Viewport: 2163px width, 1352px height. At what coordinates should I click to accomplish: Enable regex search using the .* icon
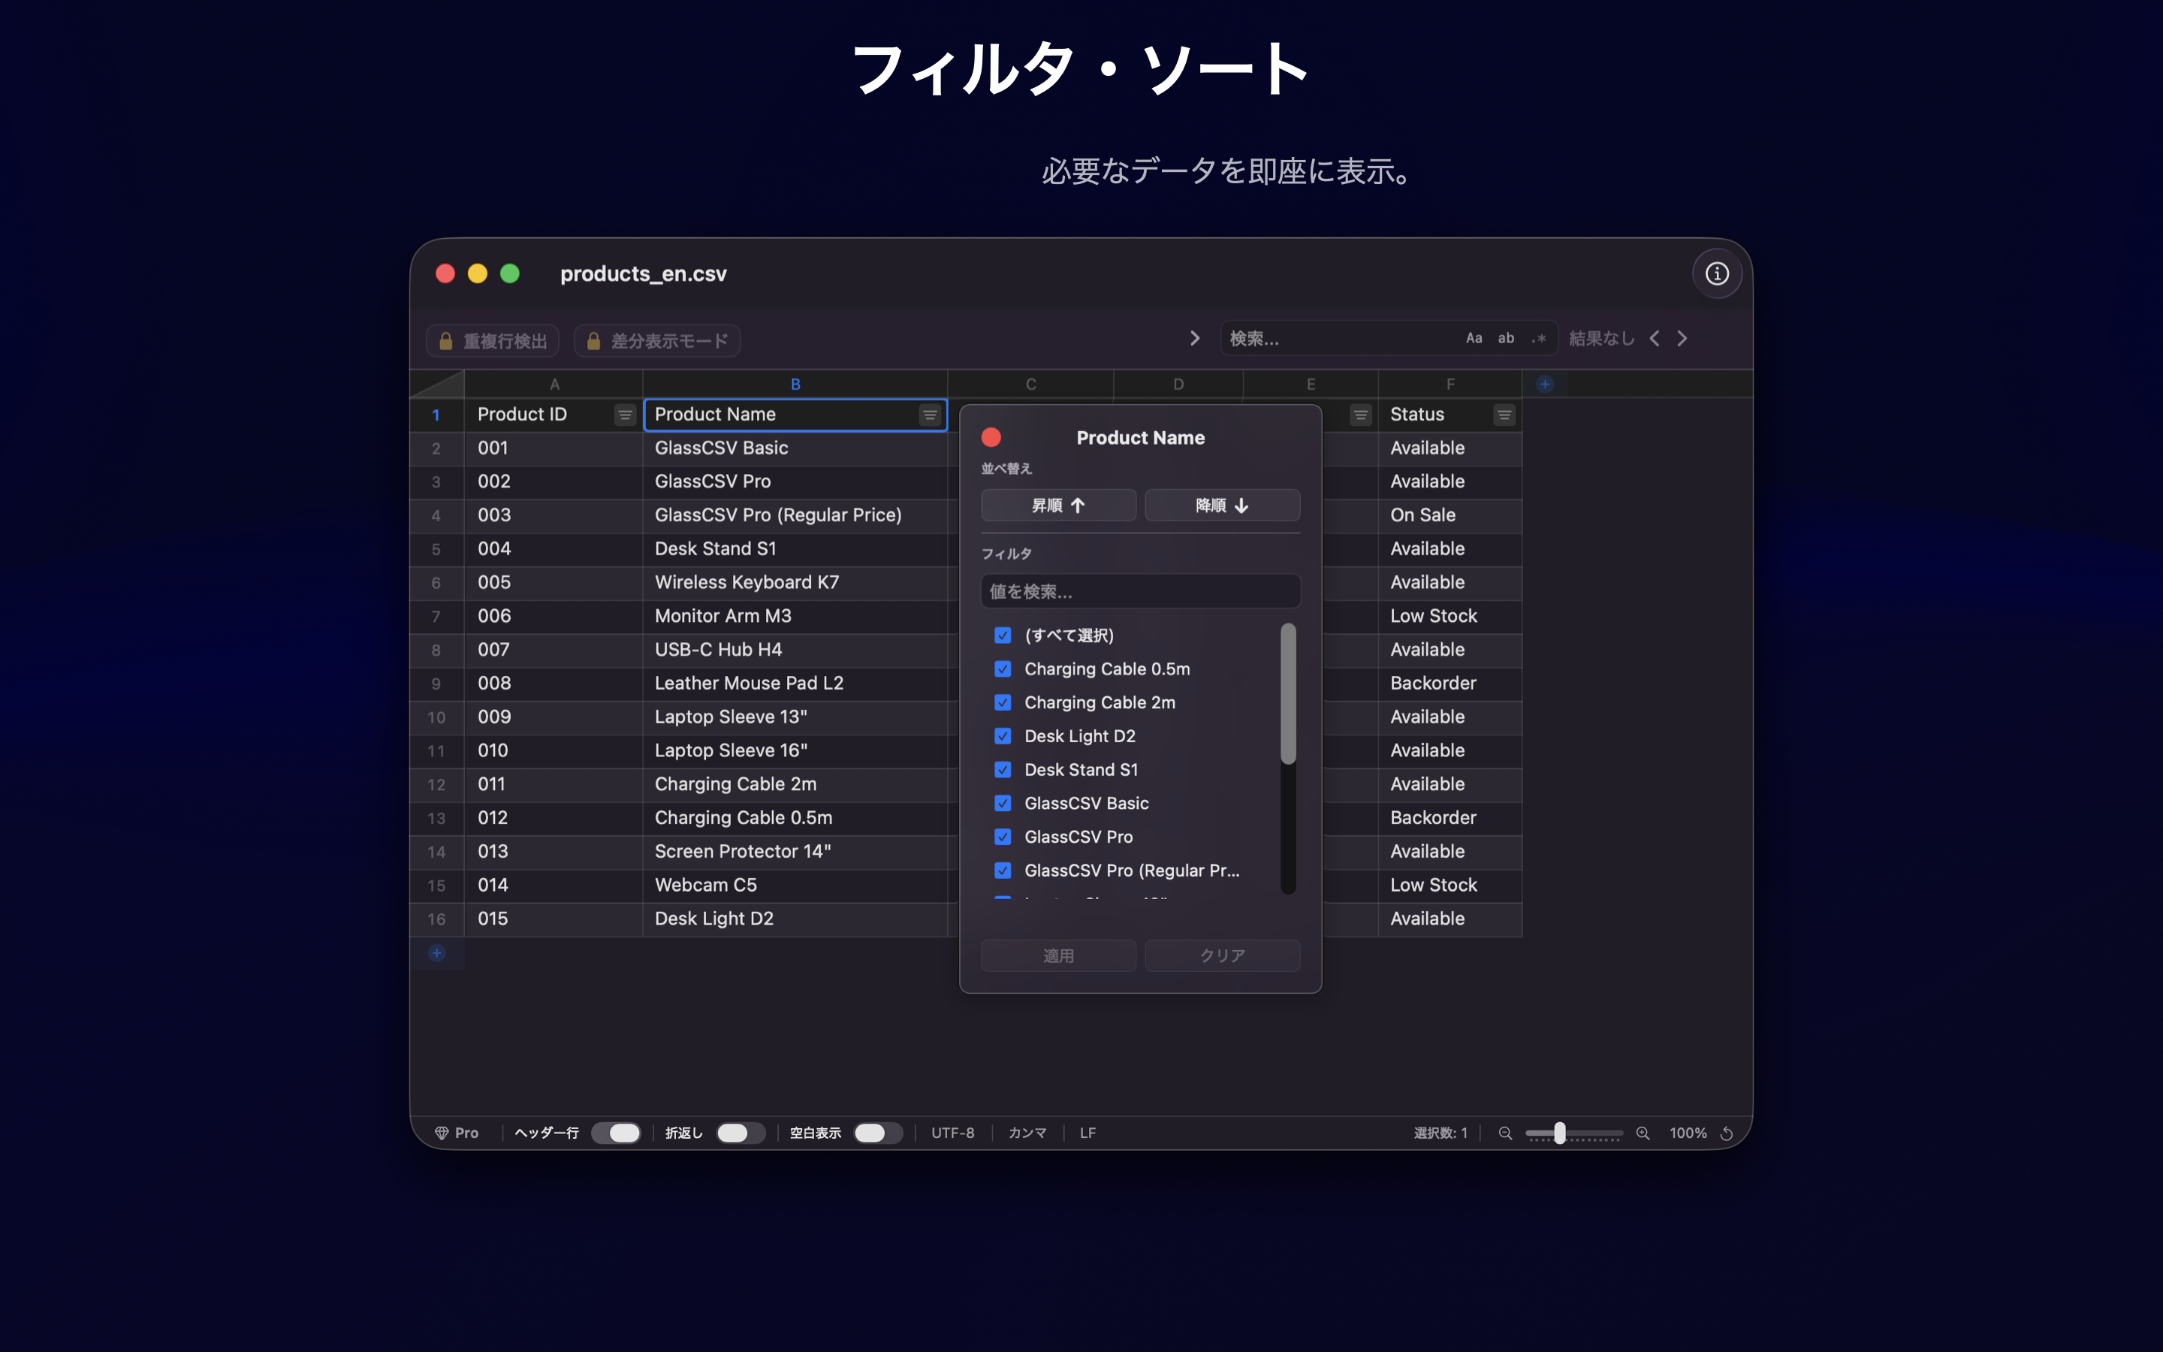[x=1539, y=337]
